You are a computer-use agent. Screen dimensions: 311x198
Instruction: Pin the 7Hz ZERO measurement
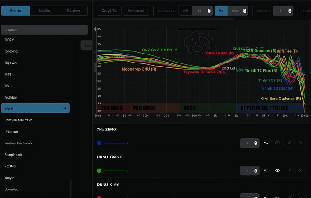click(289, 143)
